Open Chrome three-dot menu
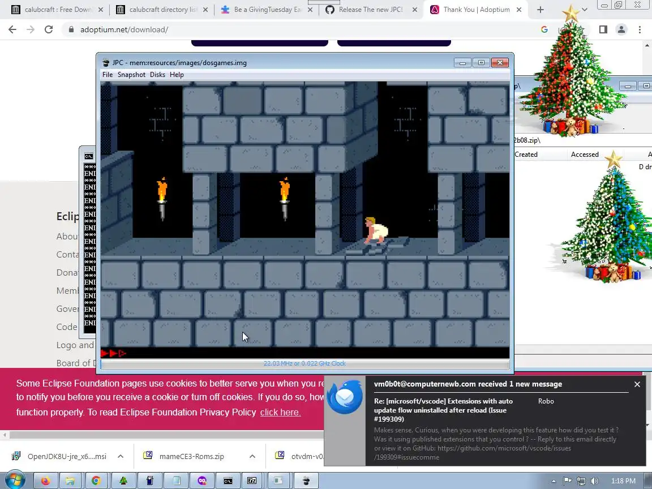This screenshot has width=652, height=489. tap(640, 29)
